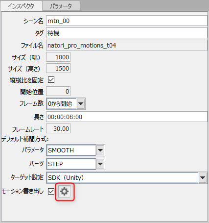Toggle the 縦横比を固定 checkbox
Screen dimensions: 209x223
(51, 80)
